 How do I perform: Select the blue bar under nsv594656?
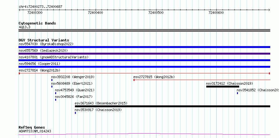(x=144, y=67)
